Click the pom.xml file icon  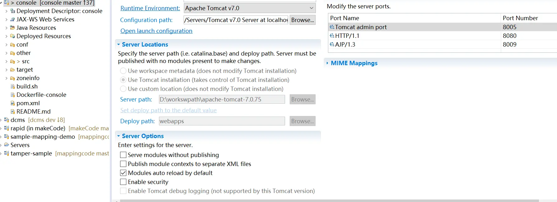[x=13, y=103]
